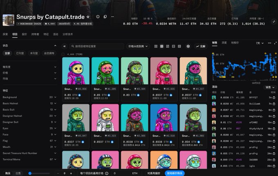Expand the Secret Treasure Hunt Number filter

(x=29, y=153)
